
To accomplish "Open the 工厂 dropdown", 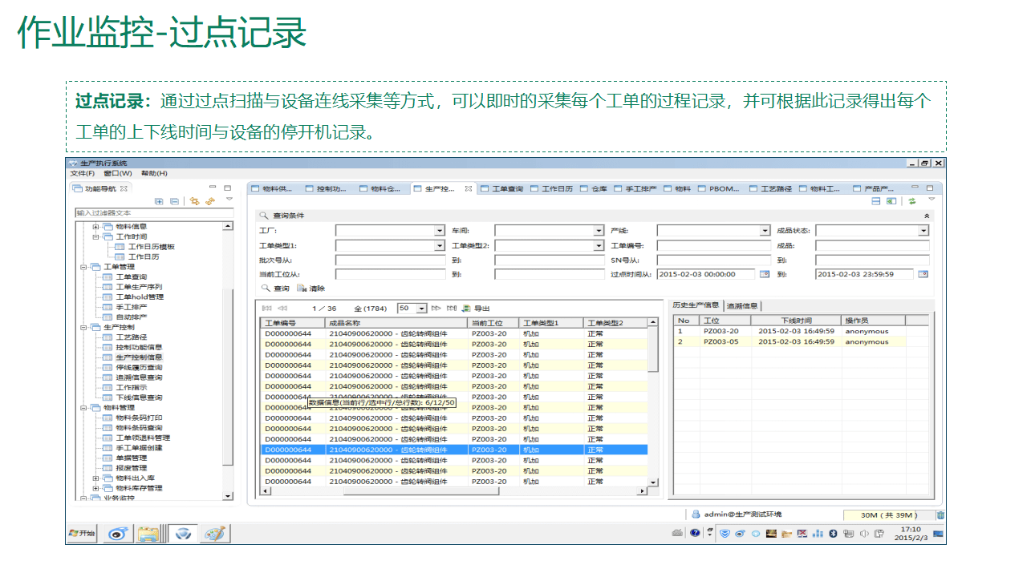I will click(x=439, y=231).
